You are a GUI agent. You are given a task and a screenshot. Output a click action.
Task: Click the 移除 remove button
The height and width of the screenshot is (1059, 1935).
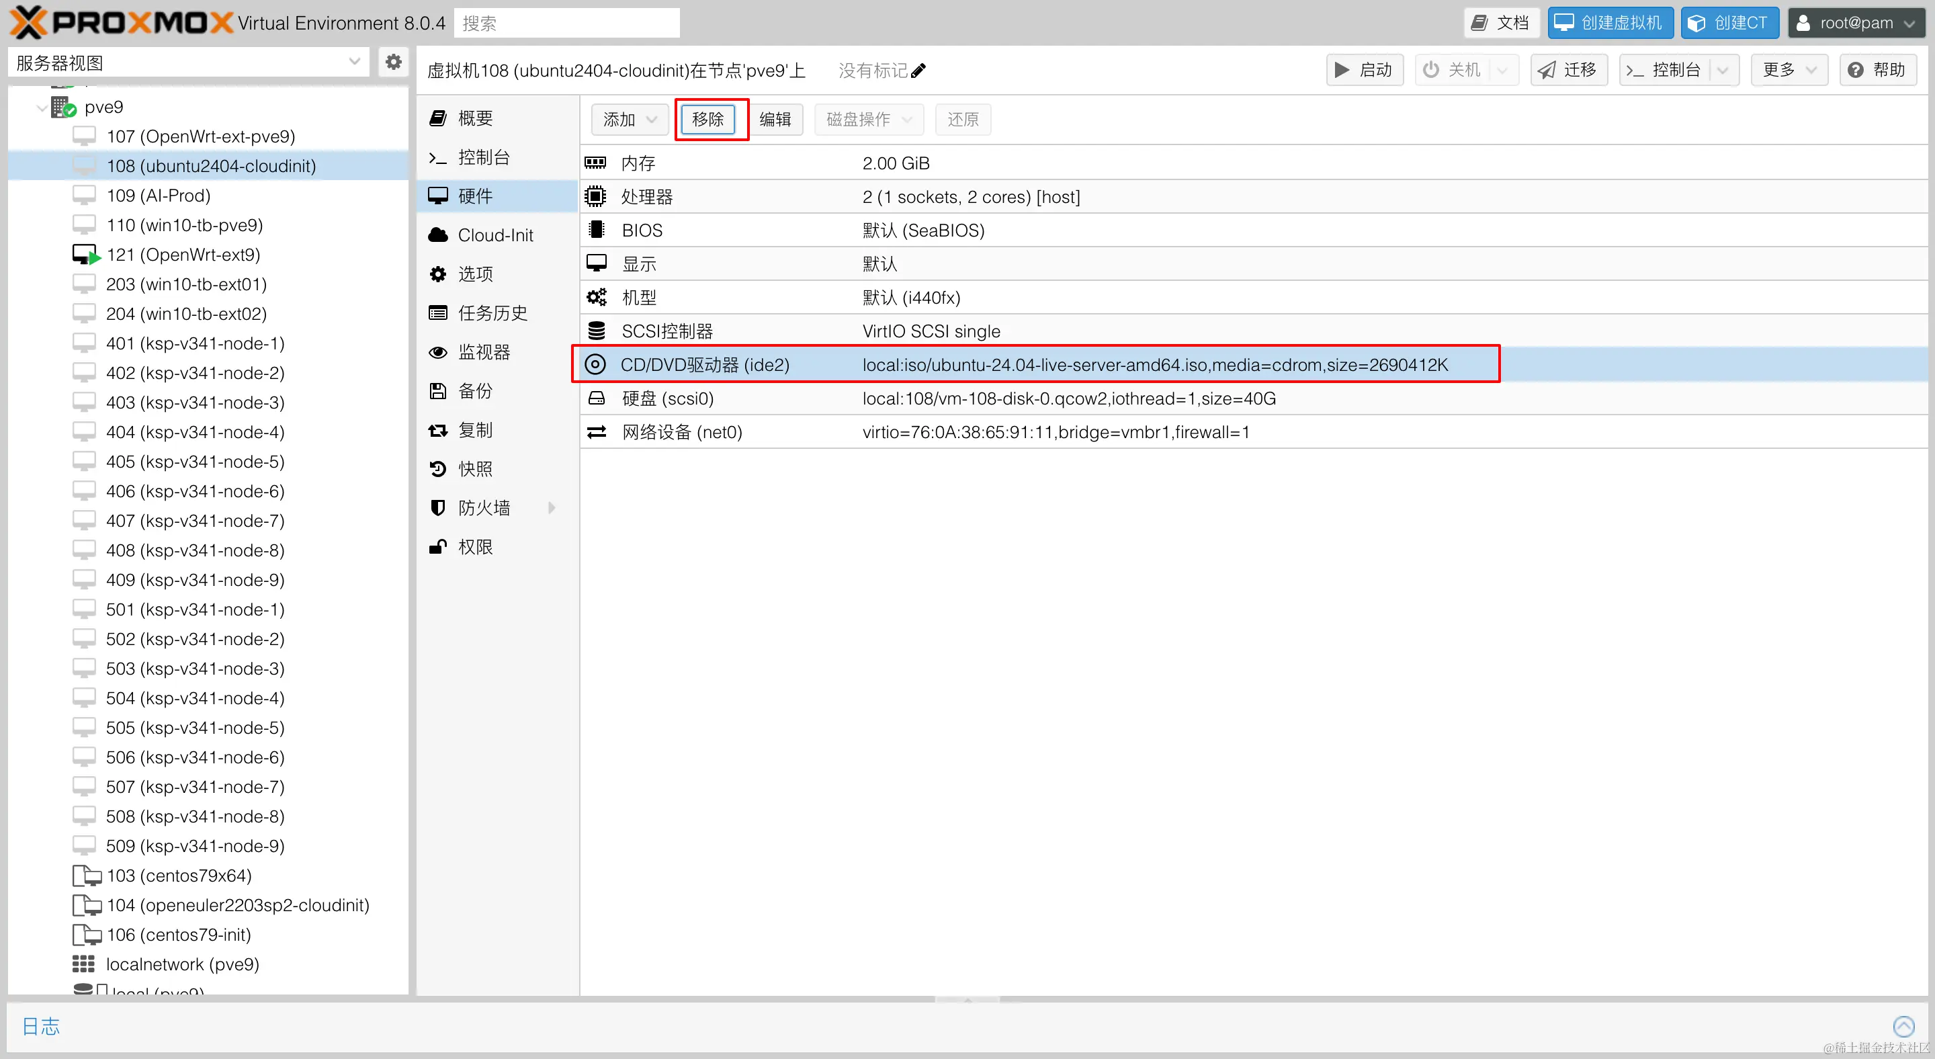tap(707, 120)
